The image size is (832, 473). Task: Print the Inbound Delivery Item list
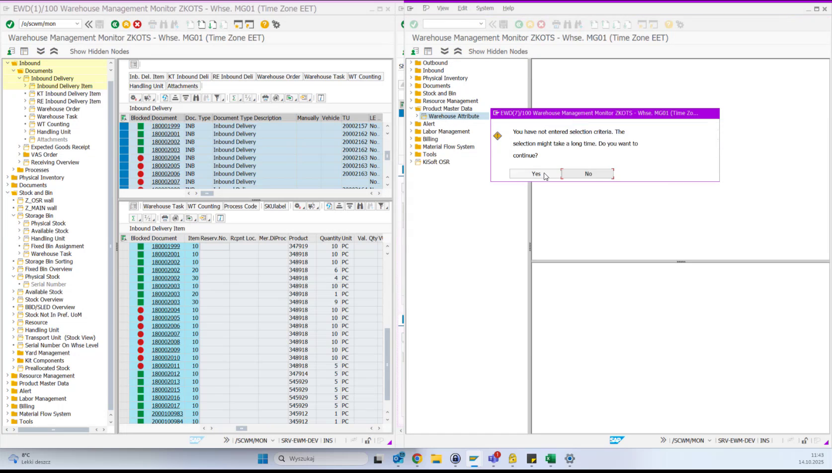tap(165, 218)
